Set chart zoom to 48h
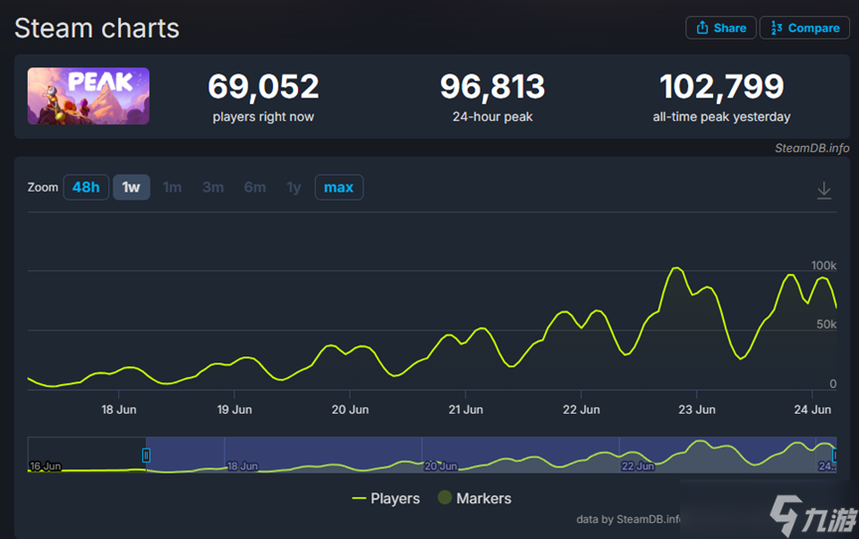 [85, 188]
